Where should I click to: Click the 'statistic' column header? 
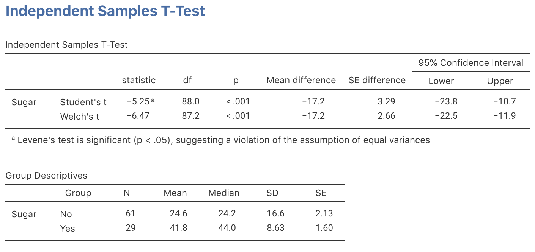coord(138,80)
